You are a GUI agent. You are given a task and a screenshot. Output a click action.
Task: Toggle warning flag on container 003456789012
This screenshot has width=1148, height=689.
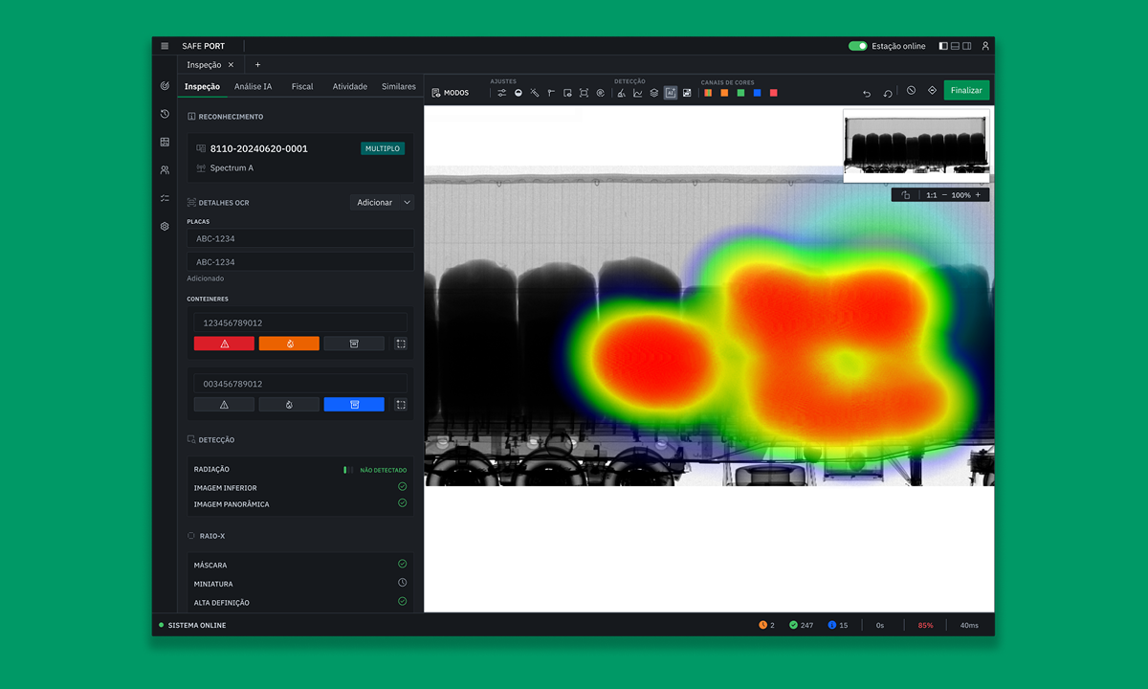224,405
